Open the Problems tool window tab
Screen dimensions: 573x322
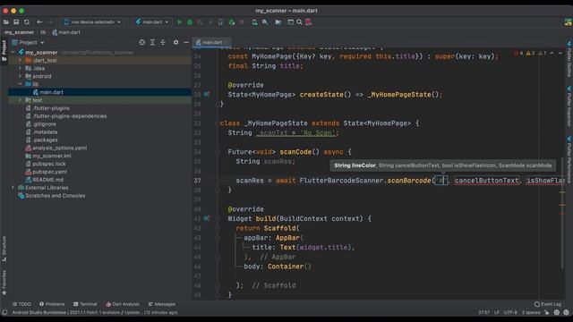click(52, 304)
